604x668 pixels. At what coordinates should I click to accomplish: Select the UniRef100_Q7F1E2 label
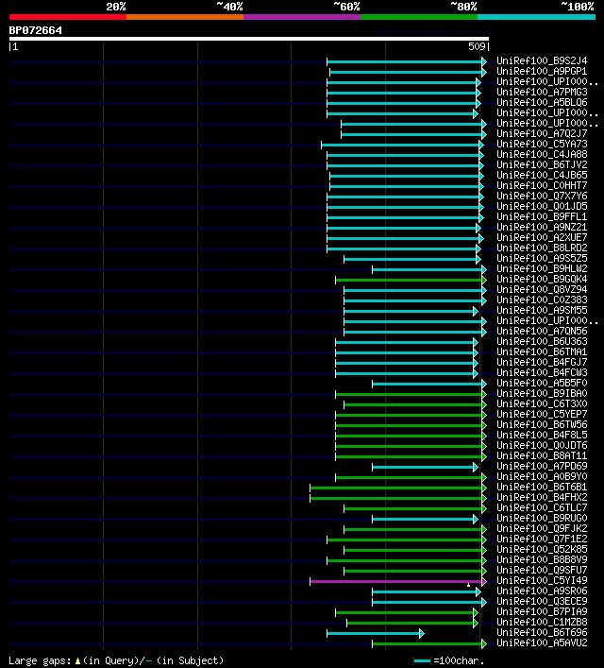tap(542, 539)
